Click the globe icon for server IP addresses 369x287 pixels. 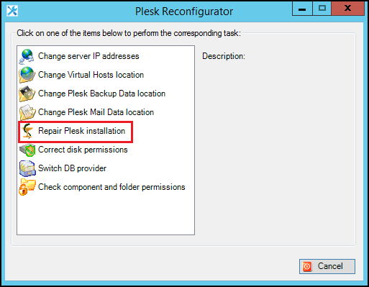27,57
